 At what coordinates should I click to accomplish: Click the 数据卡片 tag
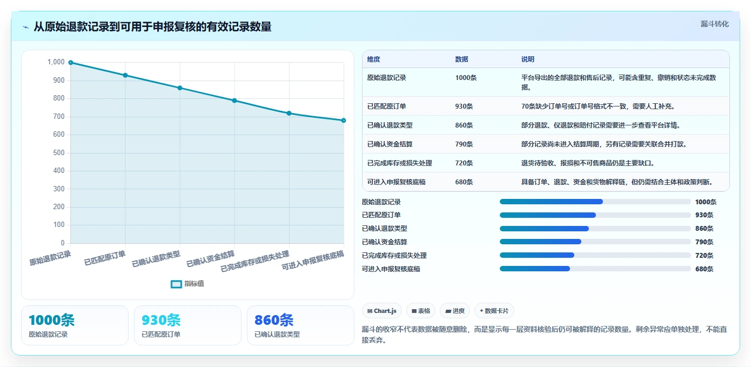point(494,311)
